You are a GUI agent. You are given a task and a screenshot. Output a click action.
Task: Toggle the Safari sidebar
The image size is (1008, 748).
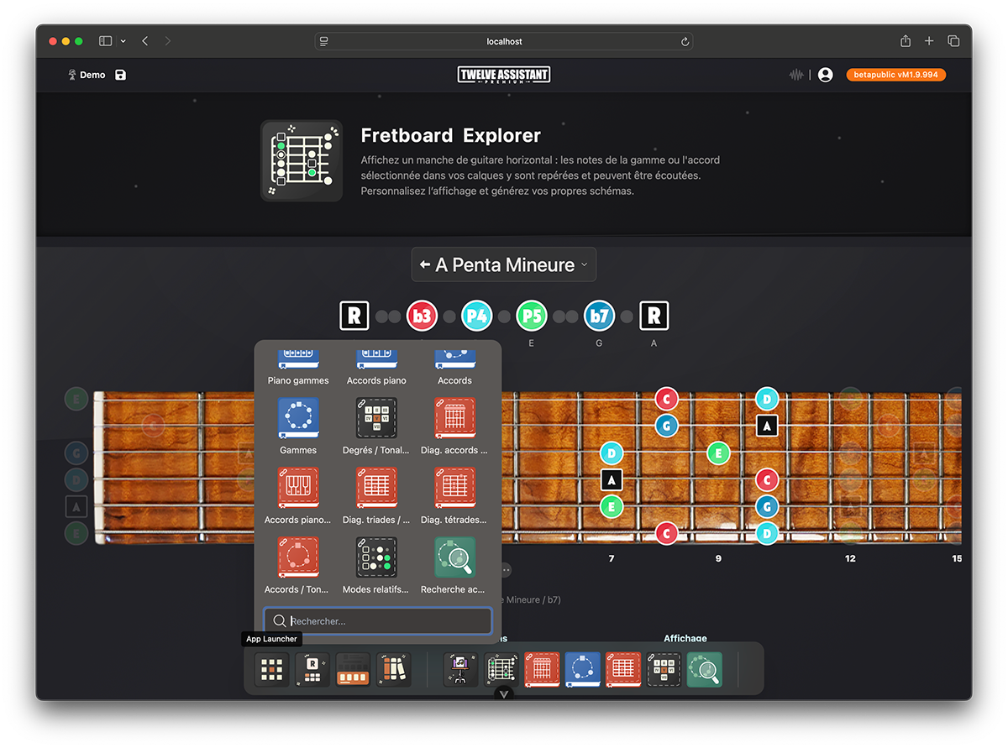(x=106, y=41)
